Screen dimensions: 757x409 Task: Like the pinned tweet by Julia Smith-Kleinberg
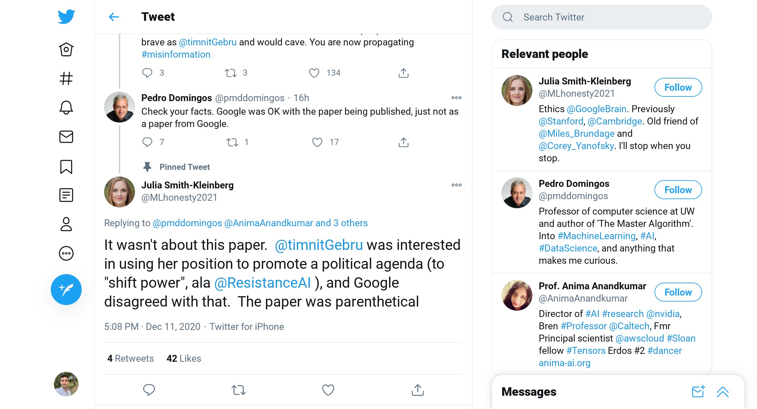click(328, 390)
